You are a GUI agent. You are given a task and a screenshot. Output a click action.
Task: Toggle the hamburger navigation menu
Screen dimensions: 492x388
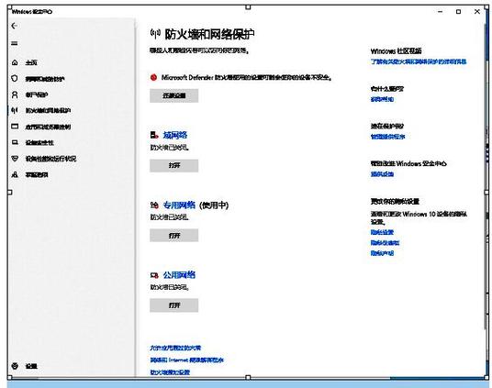pos(15,43)
